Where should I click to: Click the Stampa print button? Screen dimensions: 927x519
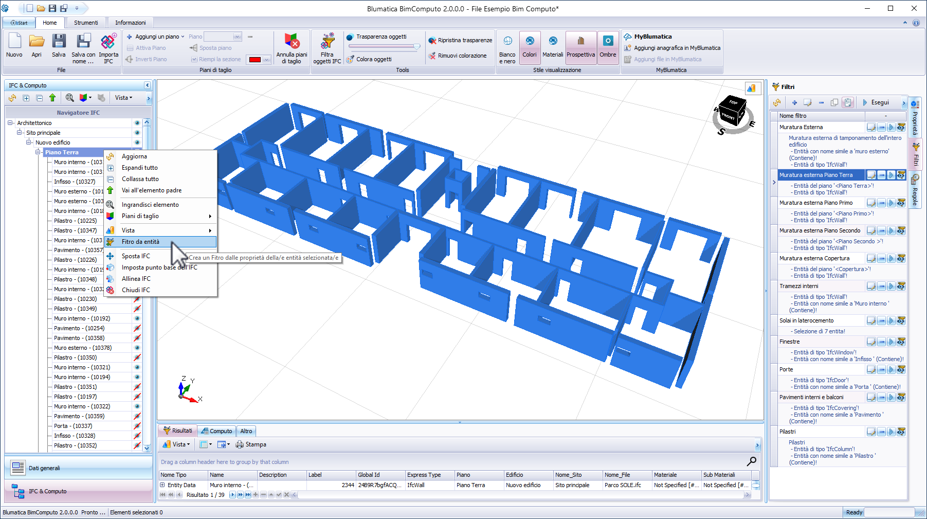point(251,444)
